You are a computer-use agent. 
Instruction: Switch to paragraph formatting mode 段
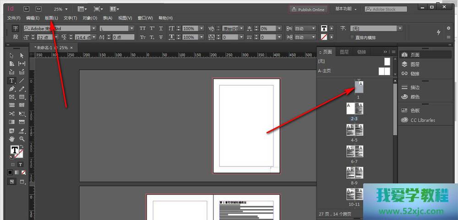coord(15,37)
